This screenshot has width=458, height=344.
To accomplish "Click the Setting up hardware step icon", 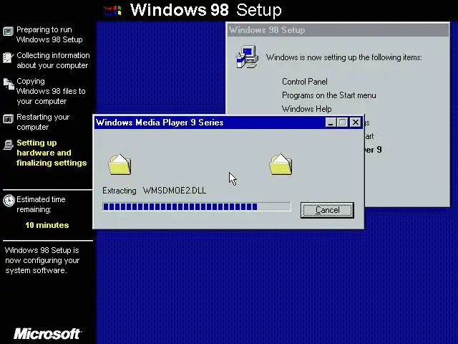I will (9, 145).
